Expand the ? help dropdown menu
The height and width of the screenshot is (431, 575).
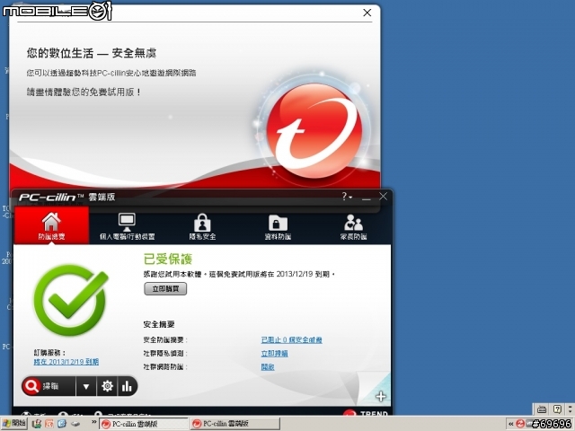347,197
